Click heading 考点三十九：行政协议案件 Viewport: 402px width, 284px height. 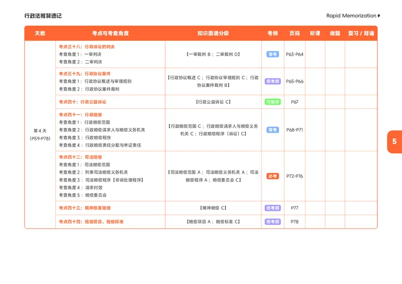[84, 74]
